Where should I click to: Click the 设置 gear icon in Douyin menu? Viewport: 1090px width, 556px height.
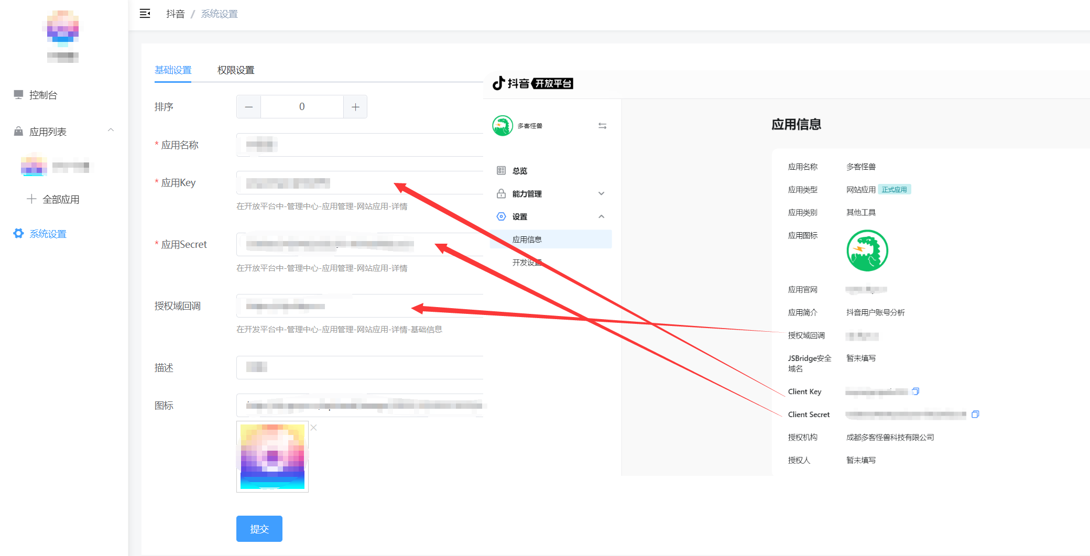(x=502, y=216)
